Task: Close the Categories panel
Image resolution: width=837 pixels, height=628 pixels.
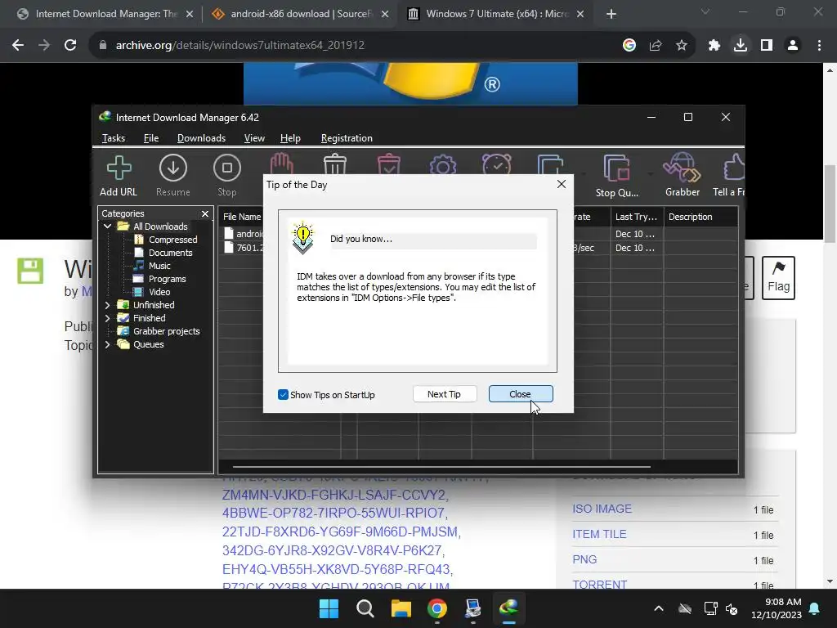Action: [x=205, y=213]
